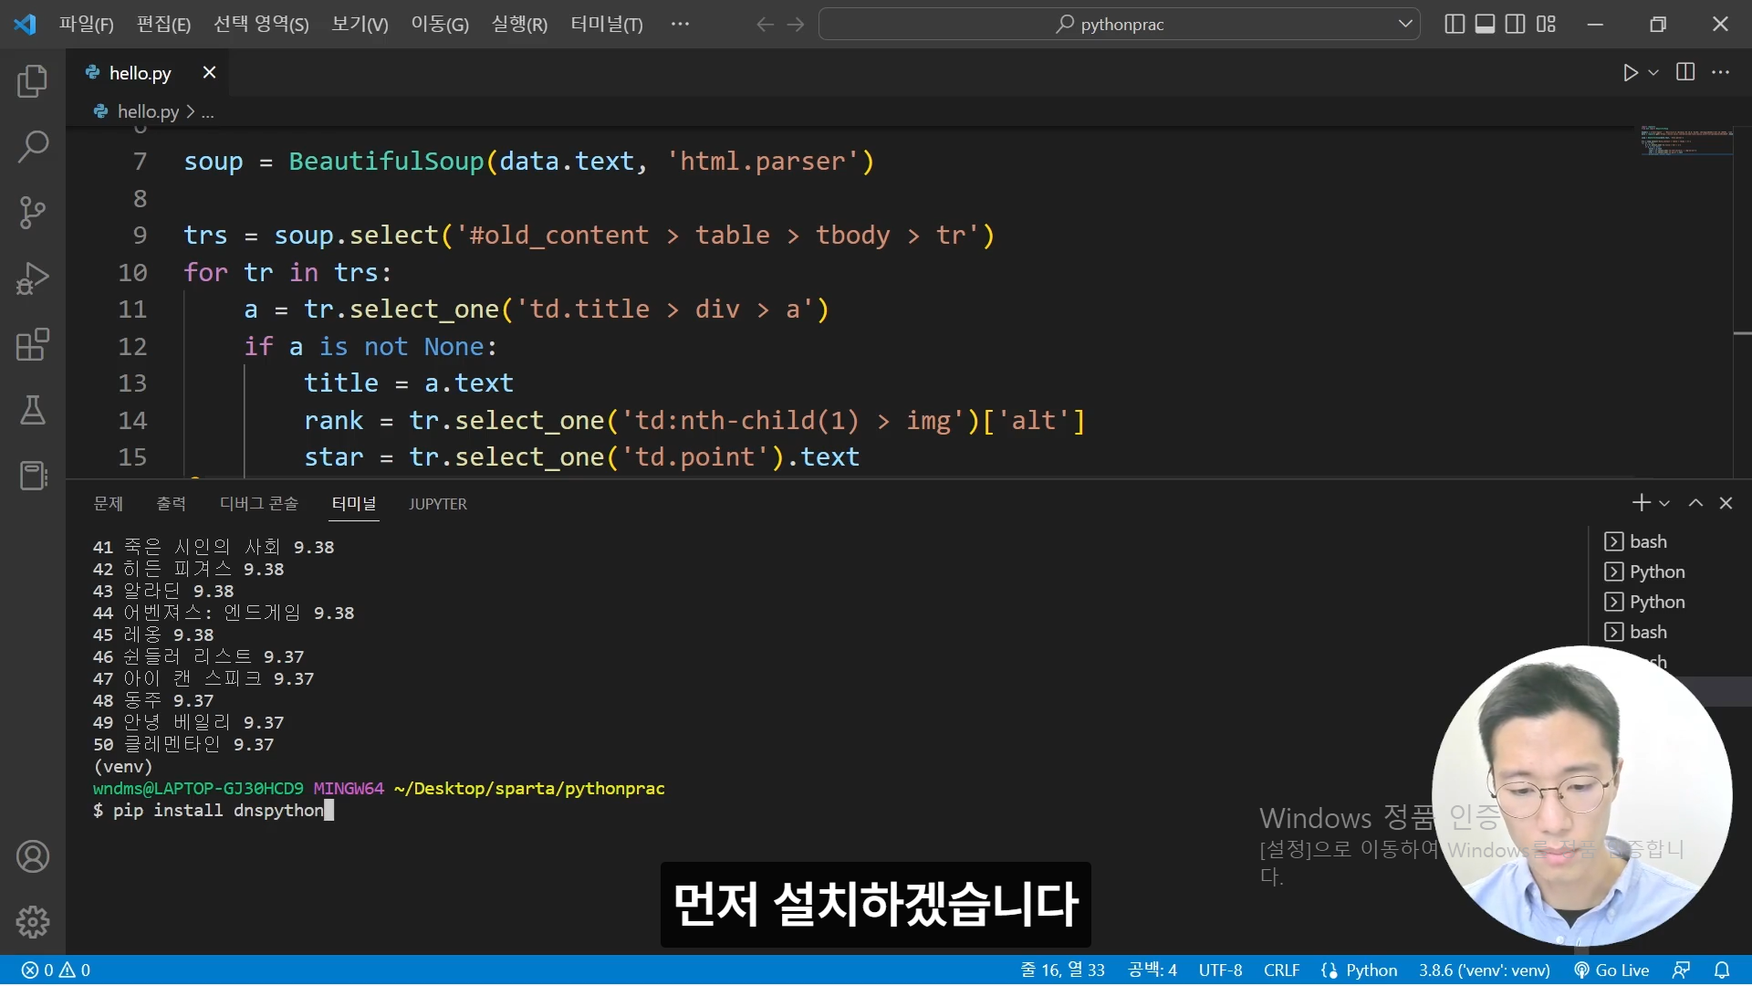The image size is (1752, 986).
Task: Open the Search view in activity bar
Action: coord(33,147)
